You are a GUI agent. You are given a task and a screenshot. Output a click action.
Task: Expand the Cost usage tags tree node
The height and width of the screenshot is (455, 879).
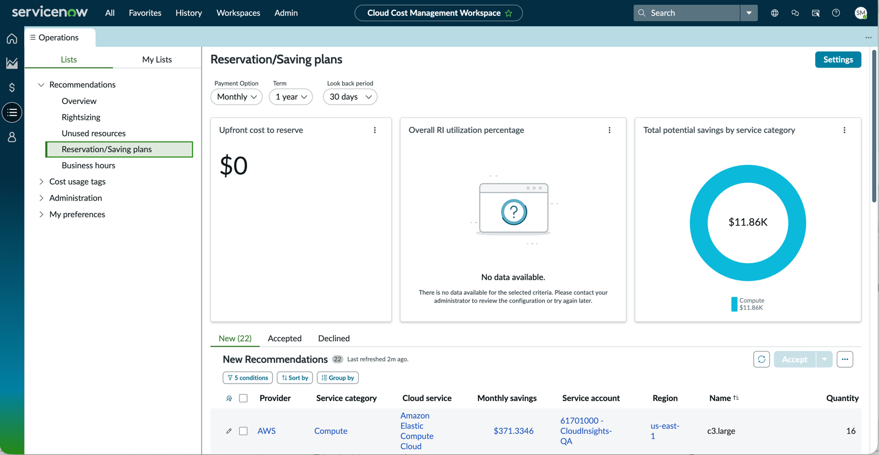point(41,182)
